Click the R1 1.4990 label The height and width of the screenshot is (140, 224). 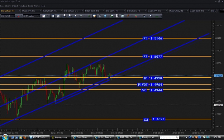(153, 78)
